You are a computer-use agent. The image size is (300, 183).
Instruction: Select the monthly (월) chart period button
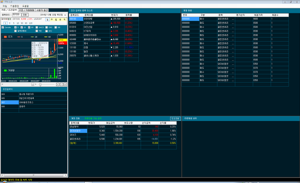(x=56, y=19)
